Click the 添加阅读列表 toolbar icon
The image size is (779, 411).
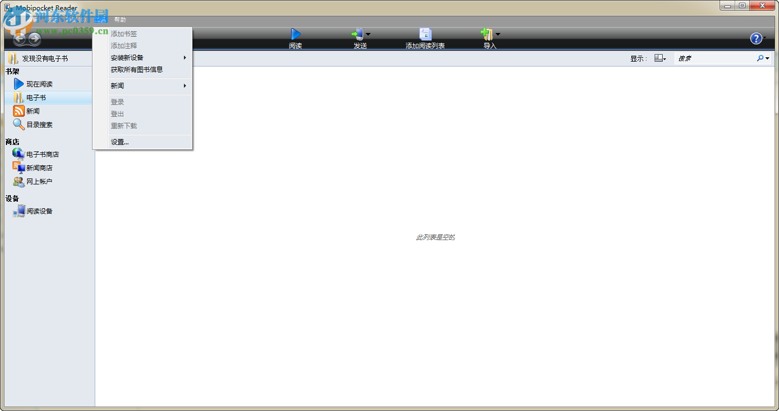point(425,35)
